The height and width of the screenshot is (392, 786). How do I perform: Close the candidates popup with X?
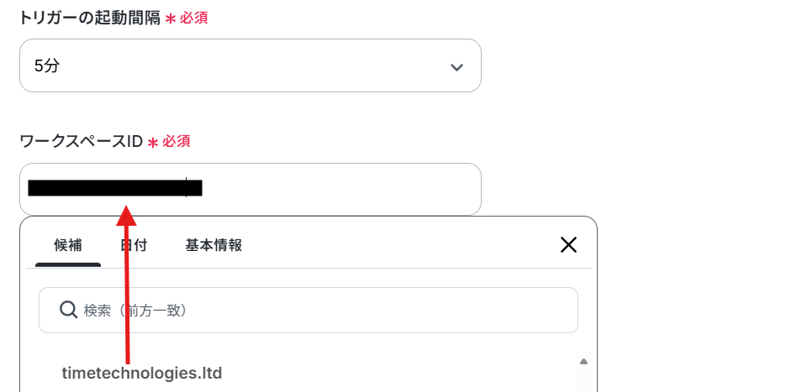[568, 245]
